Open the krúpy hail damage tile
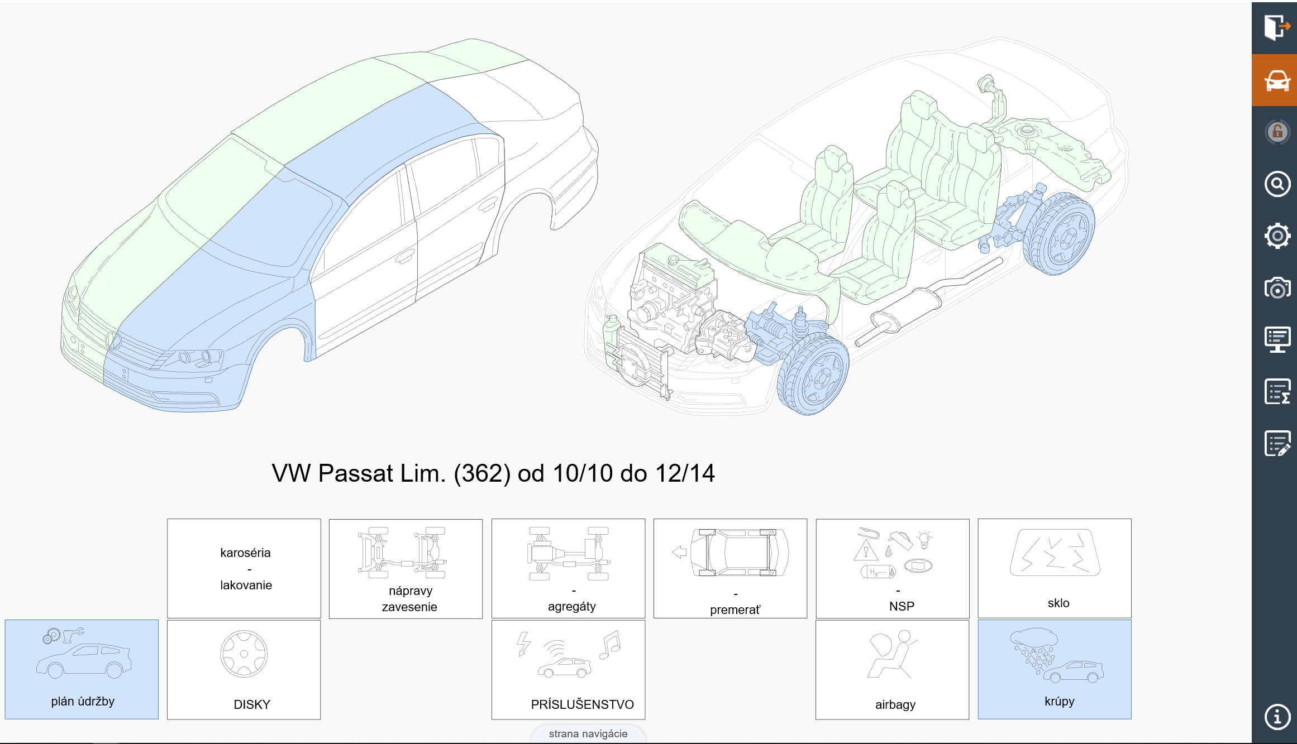This screenshot has width=1297, height=744. 1055,669
